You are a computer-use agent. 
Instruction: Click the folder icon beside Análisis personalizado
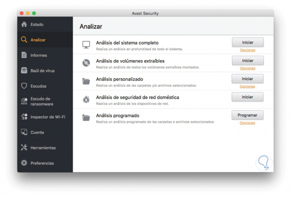click(86, 81)
